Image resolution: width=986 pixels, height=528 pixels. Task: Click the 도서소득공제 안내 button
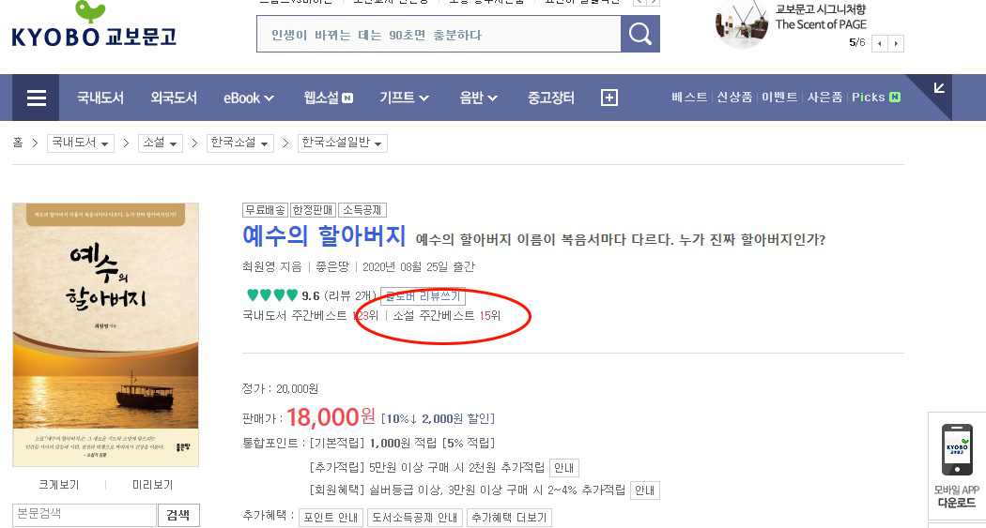(x=414, y=518)
